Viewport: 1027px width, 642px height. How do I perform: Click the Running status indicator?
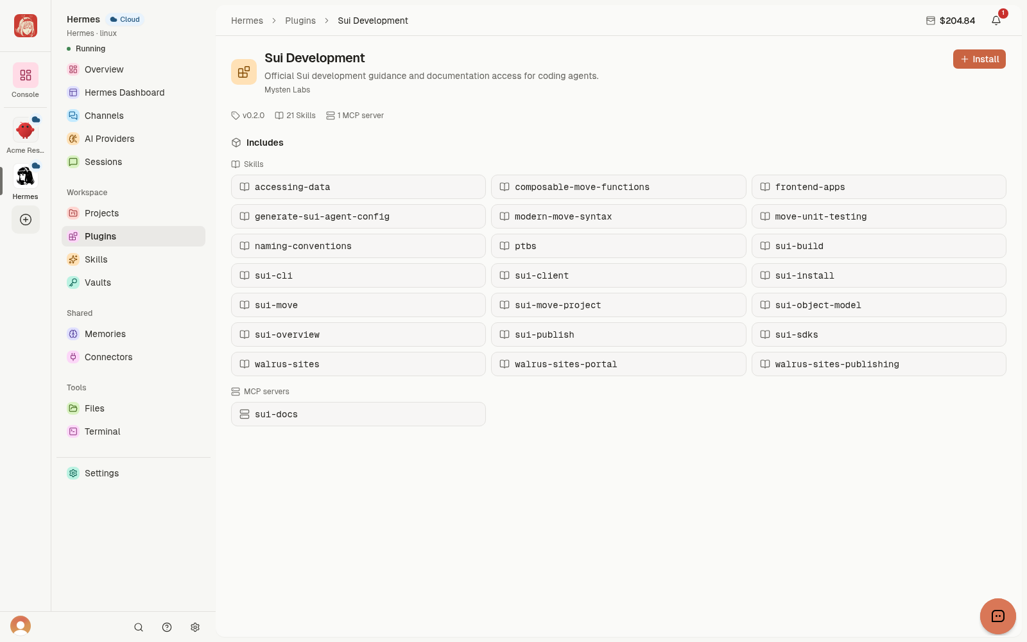[86, 49]
